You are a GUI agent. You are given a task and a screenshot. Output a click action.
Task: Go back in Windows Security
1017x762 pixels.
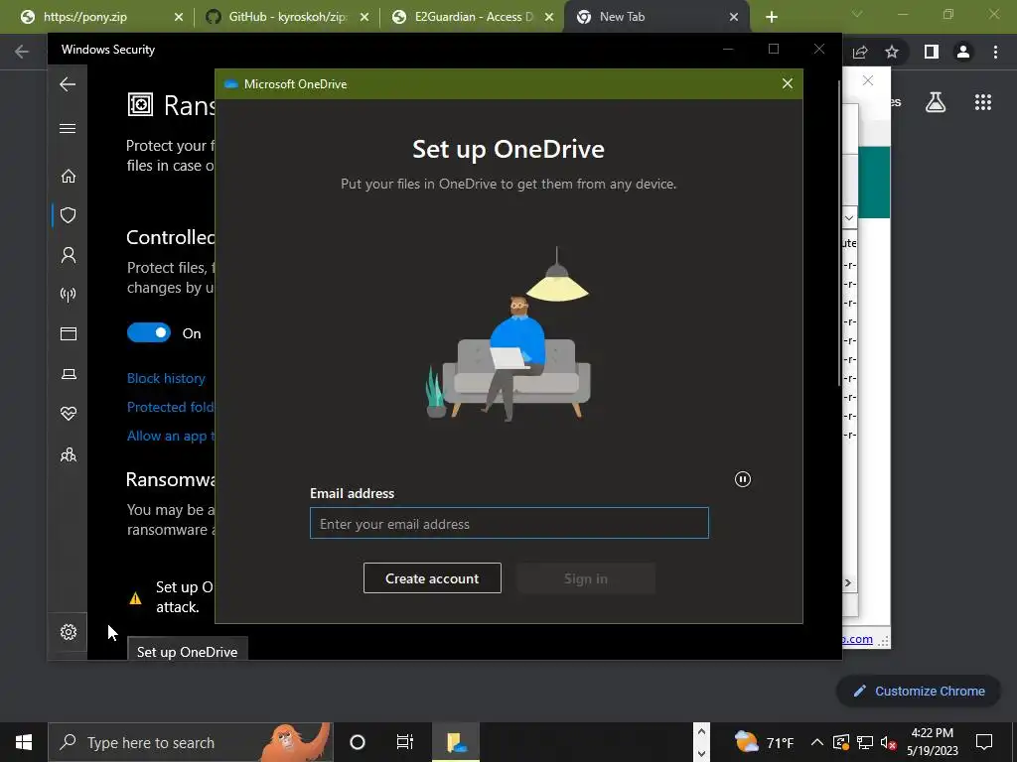[x=68, y=84]
